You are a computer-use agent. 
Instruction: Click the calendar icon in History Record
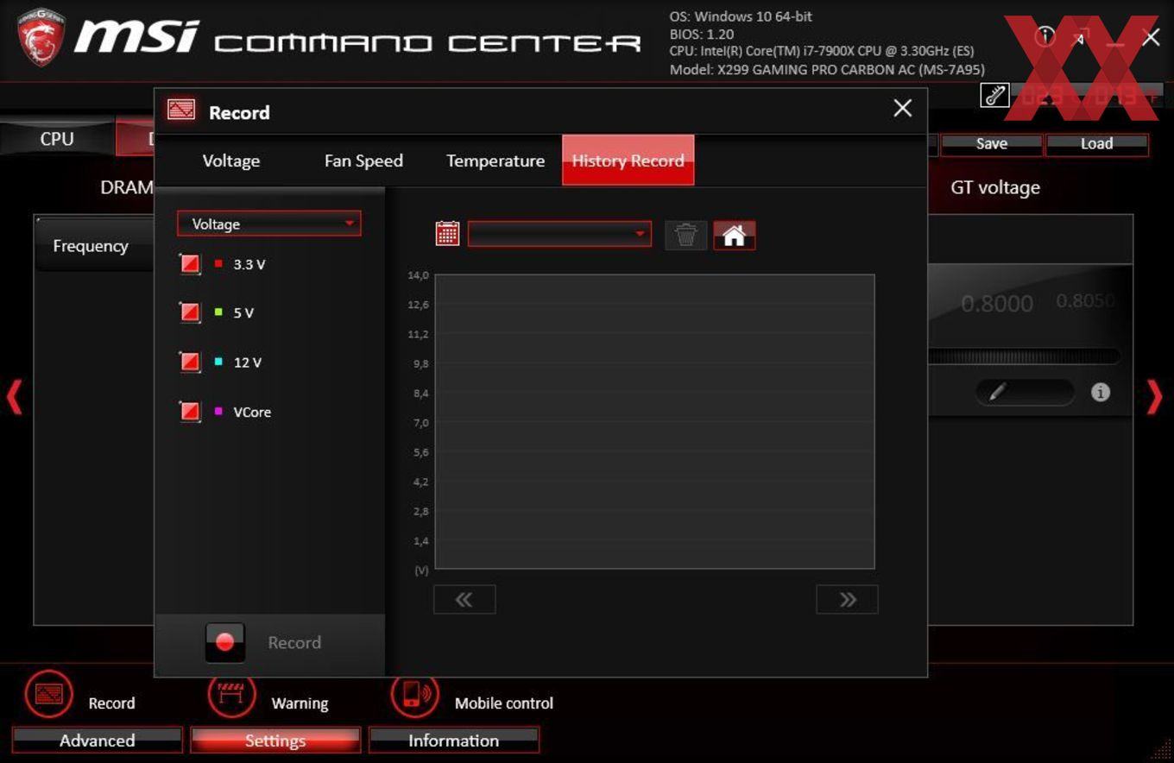tap(447, 234)
